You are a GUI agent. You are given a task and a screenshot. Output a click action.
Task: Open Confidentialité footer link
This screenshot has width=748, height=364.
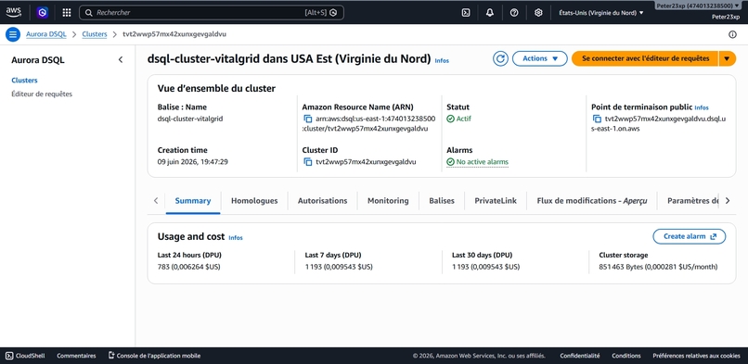(580, 356)
